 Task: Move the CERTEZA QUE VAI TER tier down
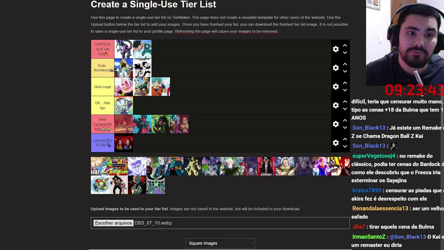[x=345, y=53]
